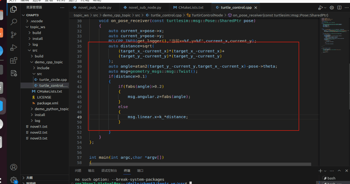
Task: Open the Accounts menu icon
Action: tap(13, 167)
